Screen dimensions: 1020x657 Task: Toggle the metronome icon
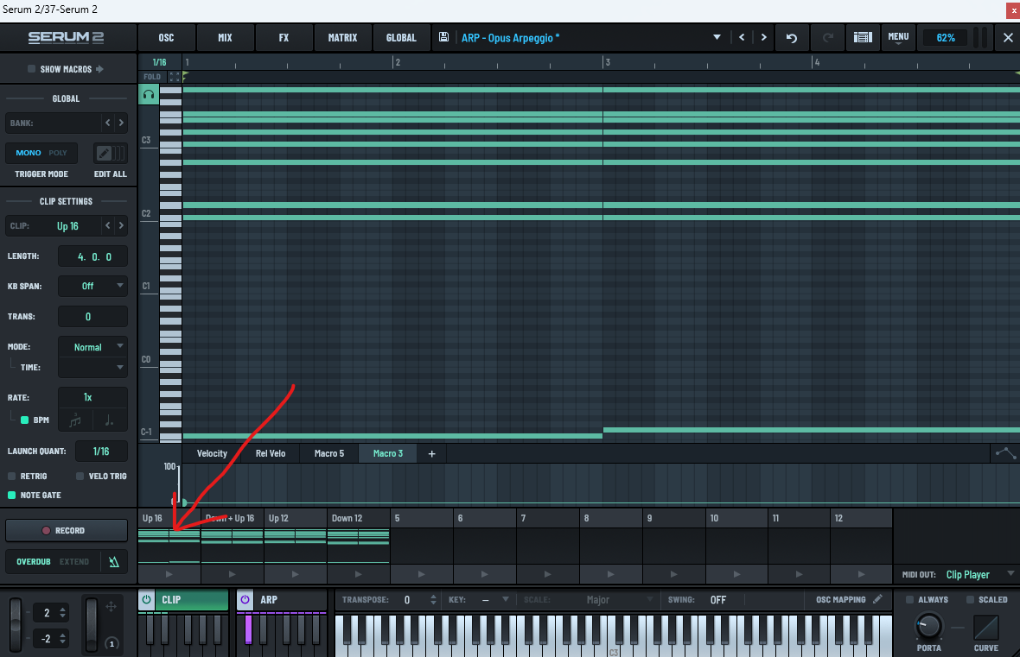pyautogui.click(x=114, y=561)
